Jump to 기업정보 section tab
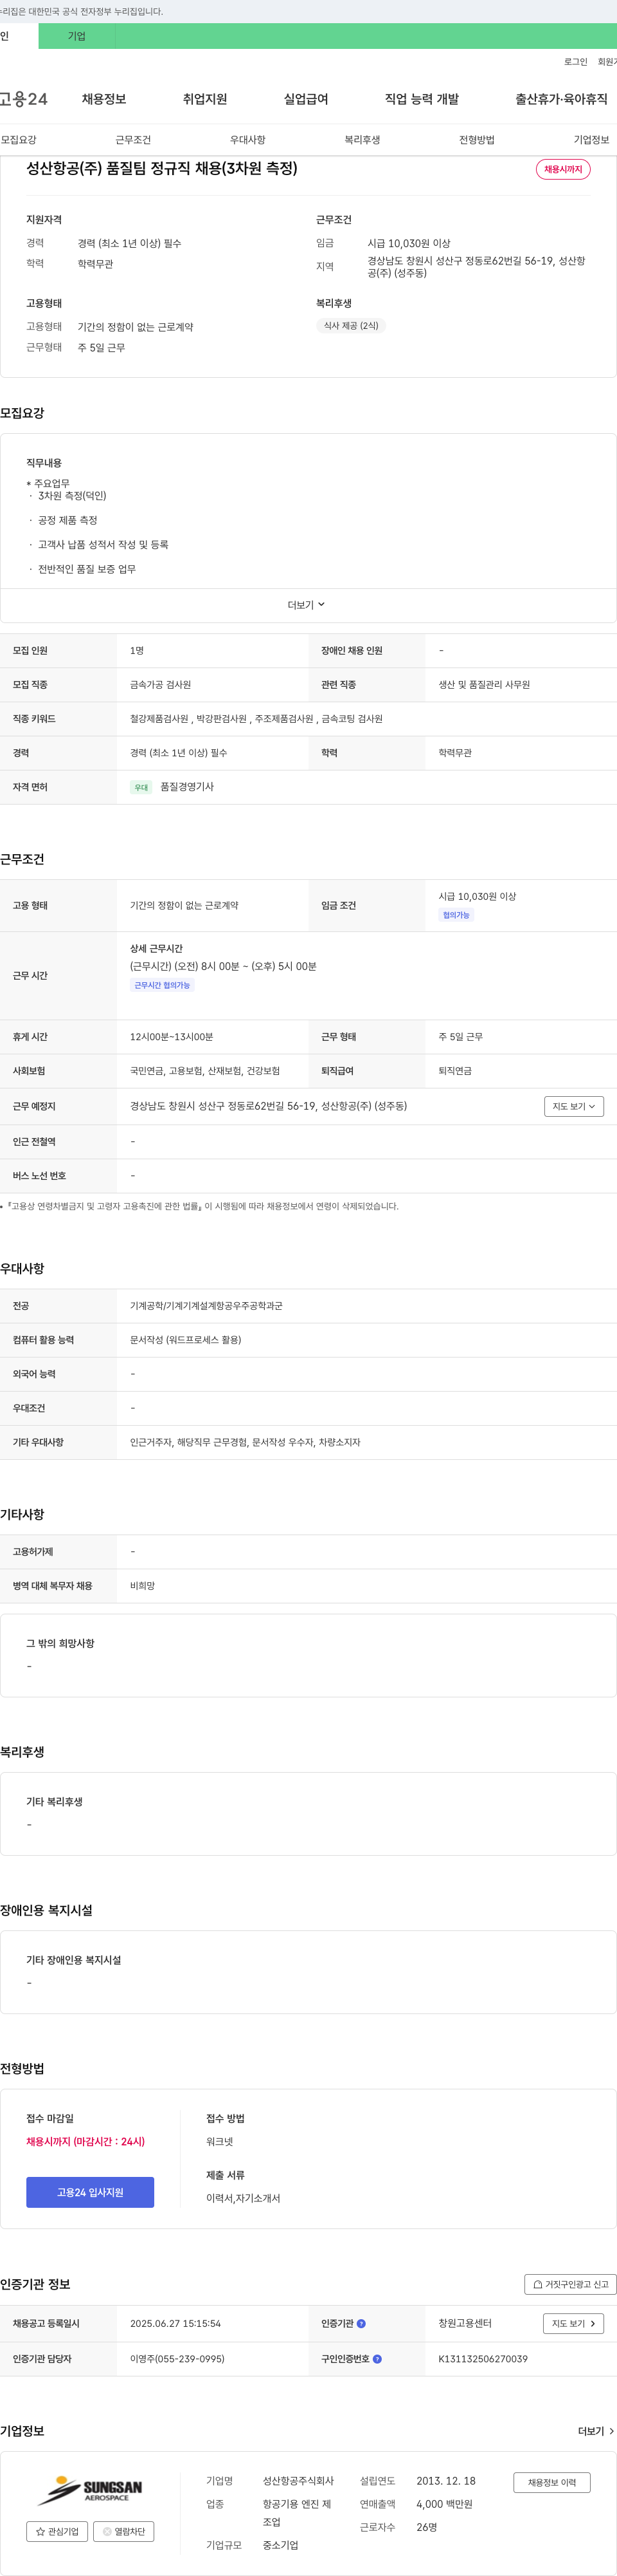 (591, 140)
